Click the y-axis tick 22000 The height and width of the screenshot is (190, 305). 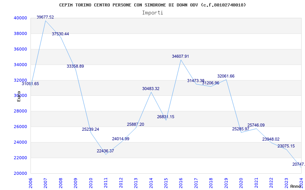(20, 158)
